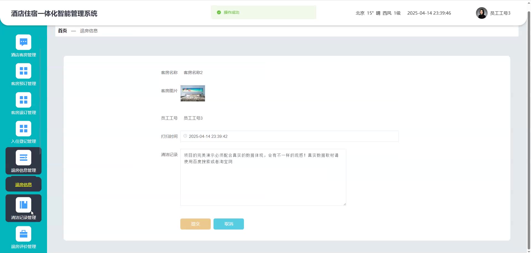
Task: Open the 清洁记录管理 book icon
Action: 24,205
